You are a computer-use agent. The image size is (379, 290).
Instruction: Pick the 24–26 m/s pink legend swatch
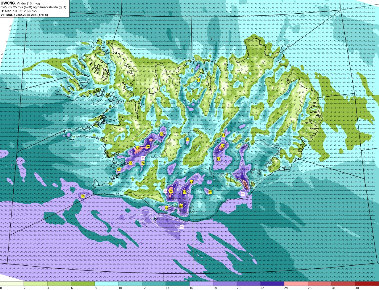296,283
